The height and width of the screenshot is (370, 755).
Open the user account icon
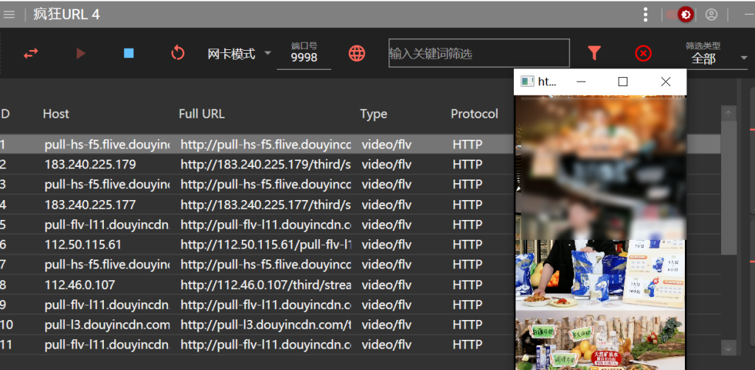(x=711, y=15)
